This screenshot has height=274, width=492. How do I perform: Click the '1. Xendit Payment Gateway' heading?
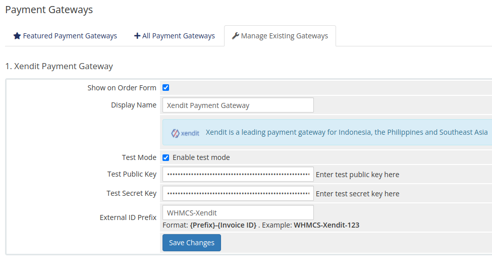tap(59, 66)
